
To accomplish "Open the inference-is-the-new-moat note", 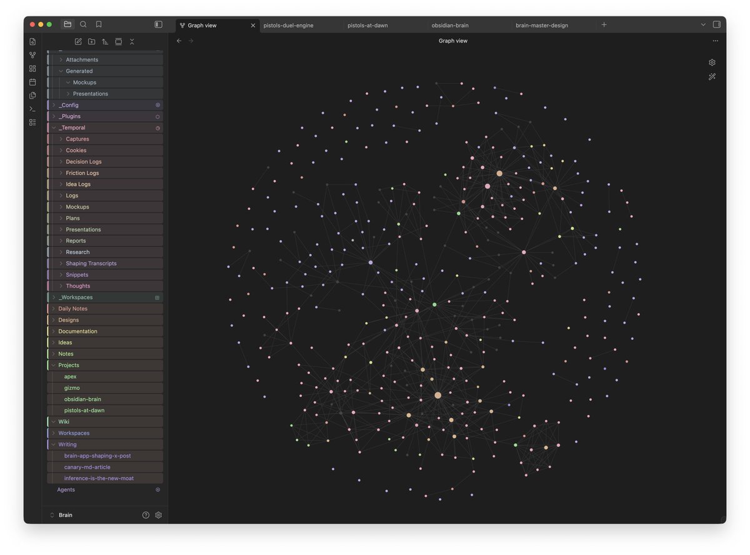I will (x=105, y=478).
